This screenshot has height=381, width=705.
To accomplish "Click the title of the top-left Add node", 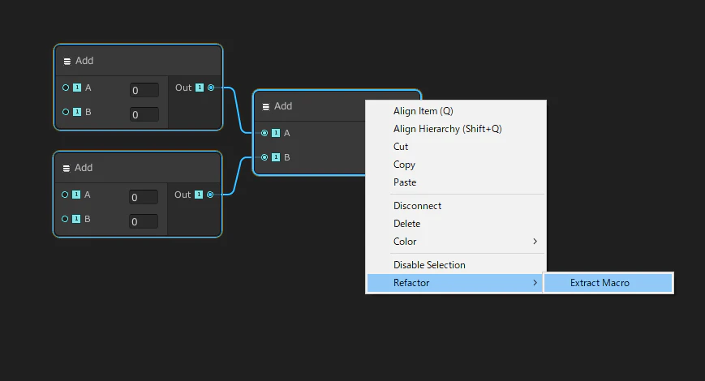I will point(84,61).
